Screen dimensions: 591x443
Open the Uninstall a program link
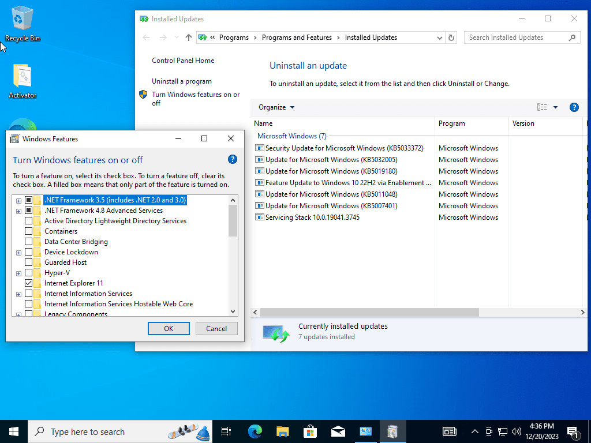click(x=182, y=81)
